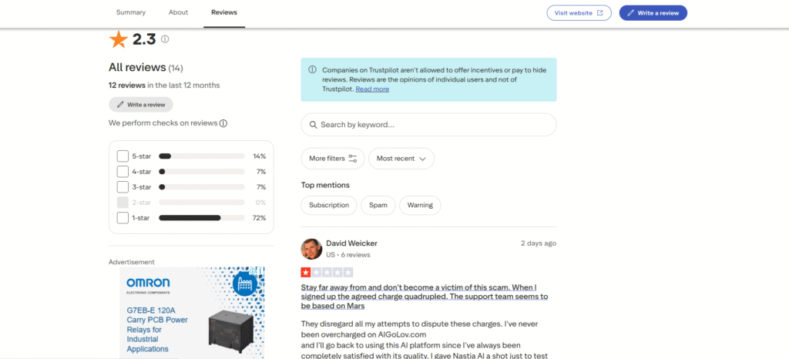Open the More filters panel
The width and height of the screenshot is (789, 359).
[x=333, y=159]
